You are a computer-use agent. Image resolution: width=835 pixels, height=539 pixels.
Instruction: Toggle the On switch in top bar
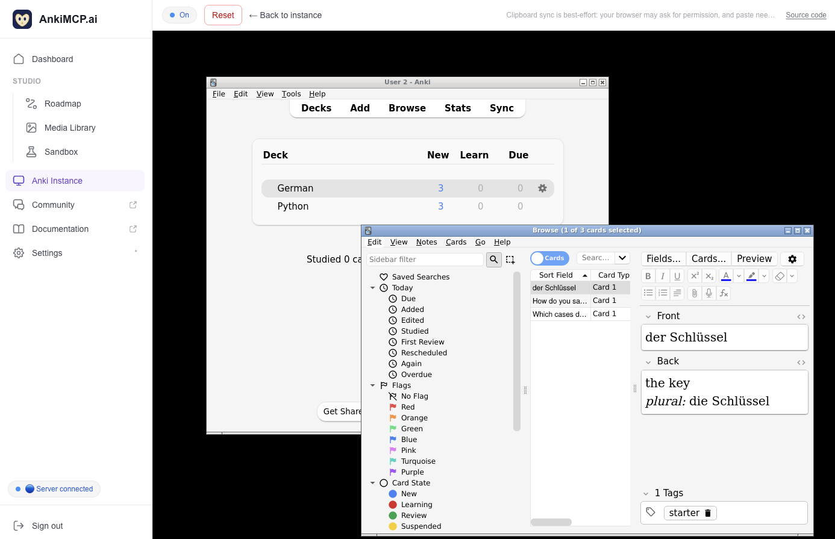click(x=180, y=15)
